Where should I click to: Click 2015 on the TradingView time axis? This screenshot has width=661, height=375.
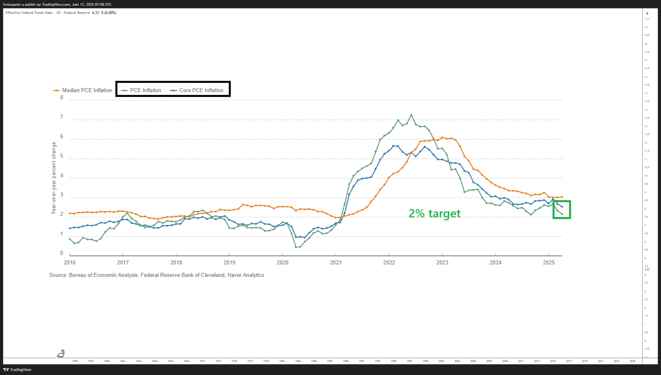(x=553, y=361)
